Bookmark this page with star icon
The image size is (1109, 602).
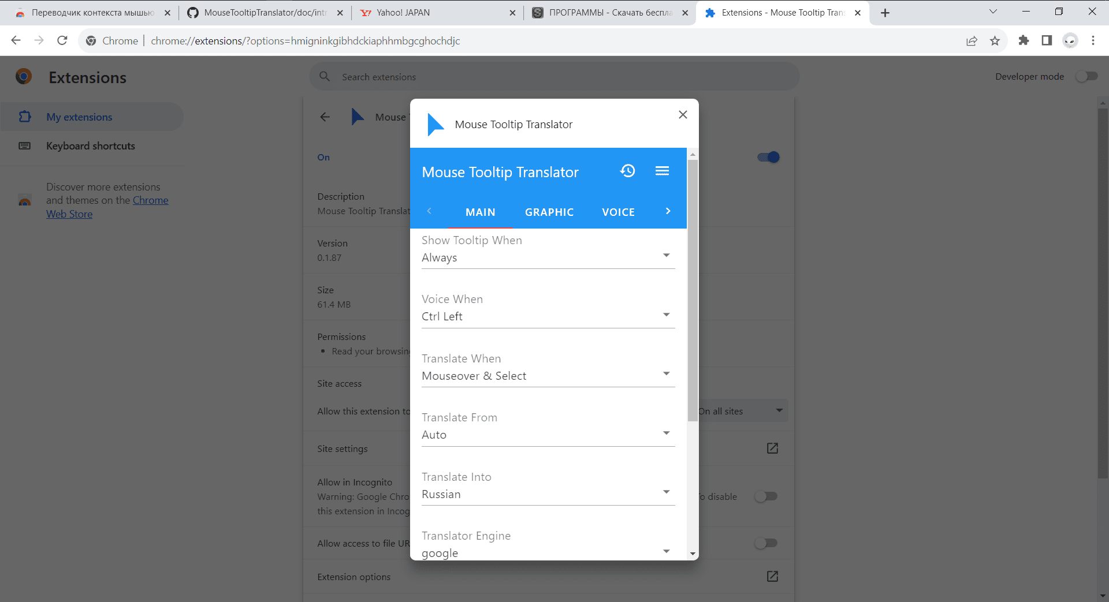tap(995, 40)
